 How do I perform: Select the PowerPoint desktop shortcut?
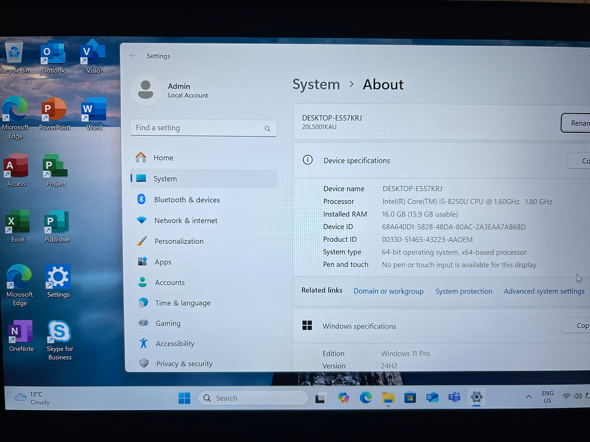pos(55,114)
